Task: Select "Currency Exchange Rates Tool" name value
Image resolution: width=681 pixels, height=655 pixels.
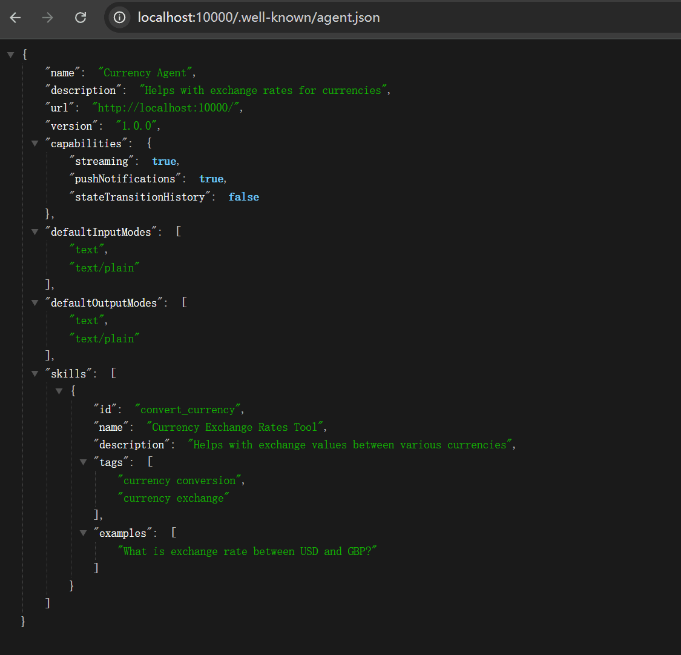Action: click(x=234, y=427)
